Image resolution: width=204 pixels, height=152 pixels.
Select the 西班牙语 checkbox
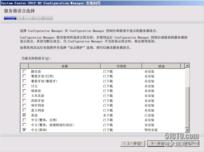pos(24,101)
